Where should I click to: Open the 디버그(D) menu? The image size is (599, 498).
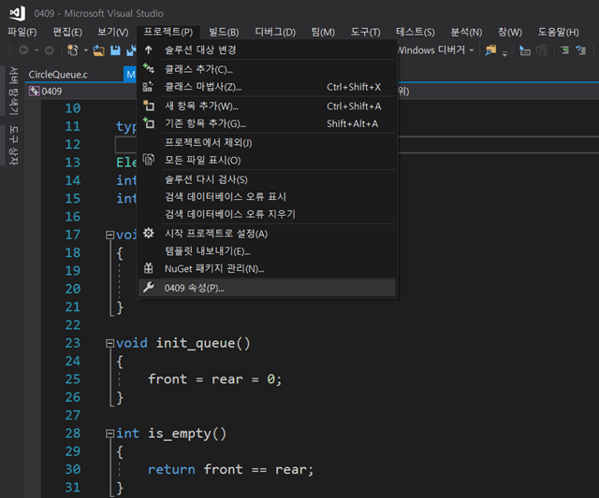click(275, 32)
